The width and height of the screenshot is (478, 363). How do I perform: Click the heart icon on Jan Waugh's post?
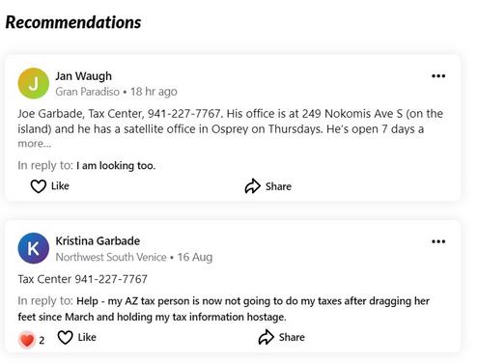[39, 186]
